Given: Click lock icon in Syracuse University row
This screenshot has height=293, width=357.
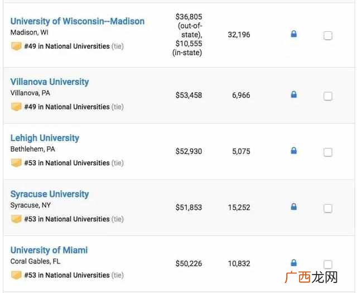Looking at the screenshot, I should point(294,206).
